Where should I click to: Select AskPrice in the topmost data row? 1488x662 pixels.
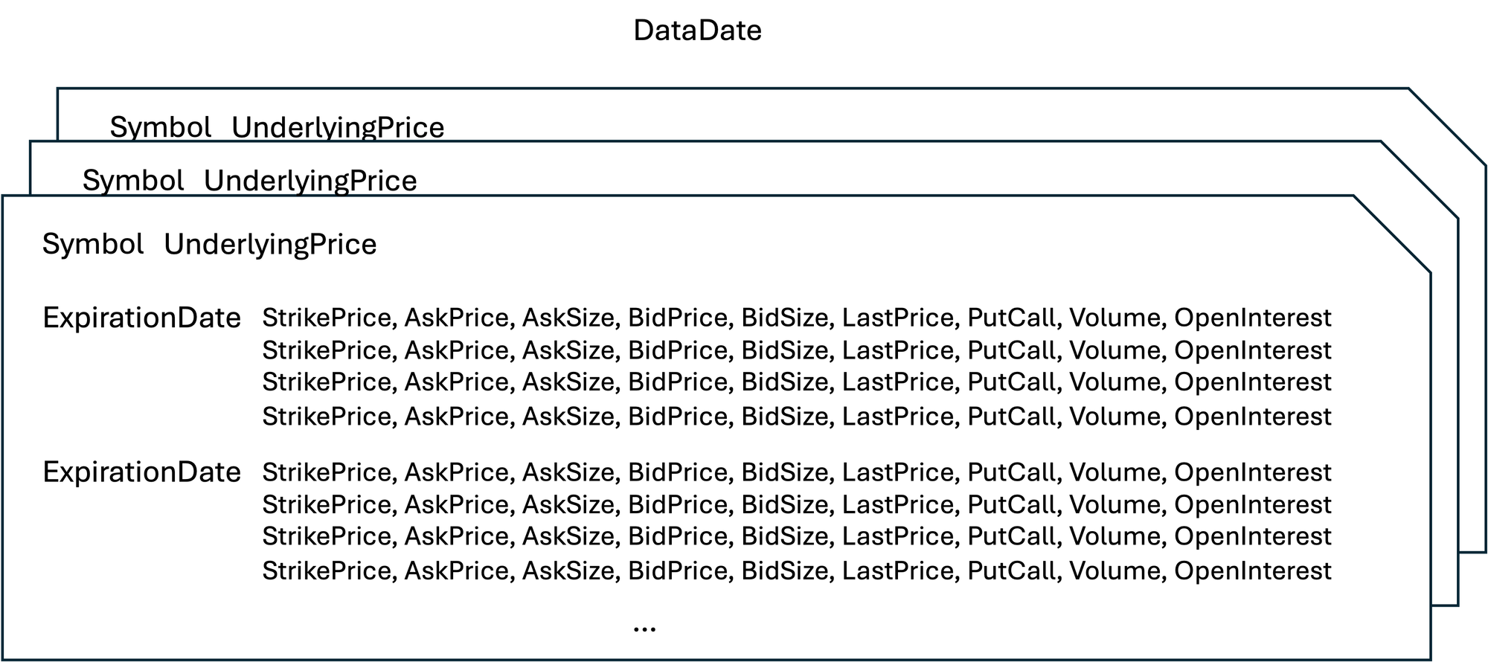[x=457, y=318]
